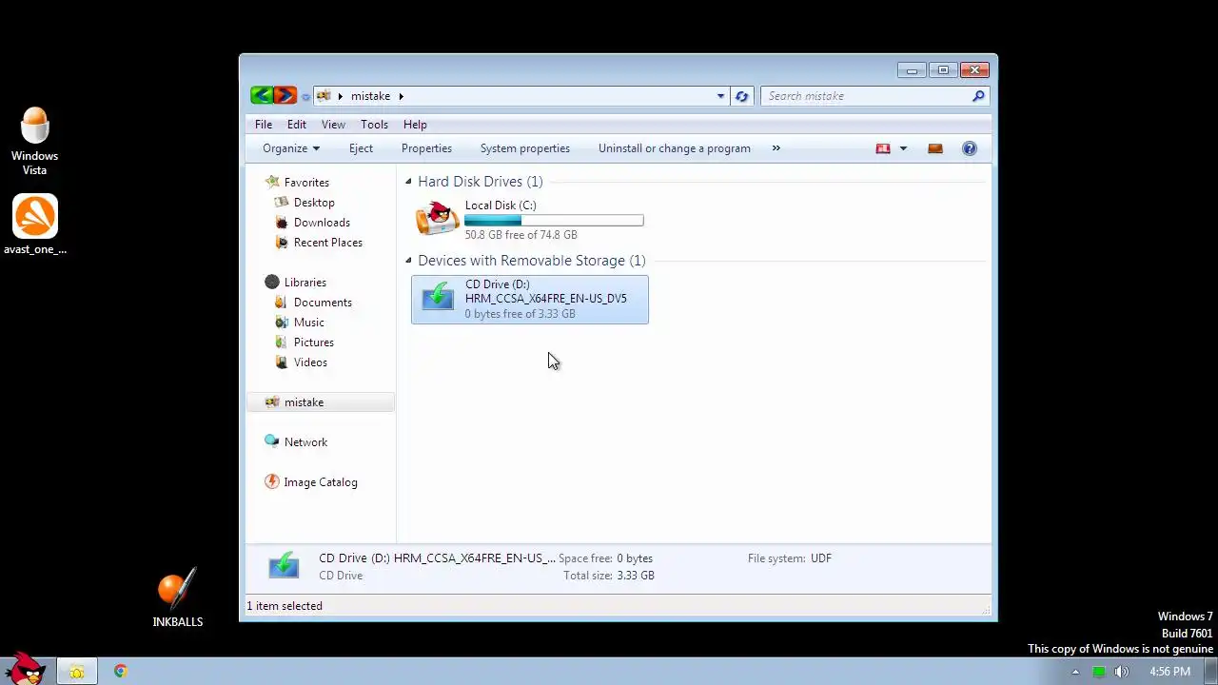Open the view options dropdown arrow

(903, 148)
